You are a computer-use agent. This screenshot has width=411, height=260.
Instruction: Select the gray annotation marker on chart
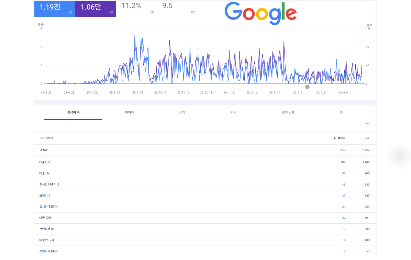[x=307, y=87]
